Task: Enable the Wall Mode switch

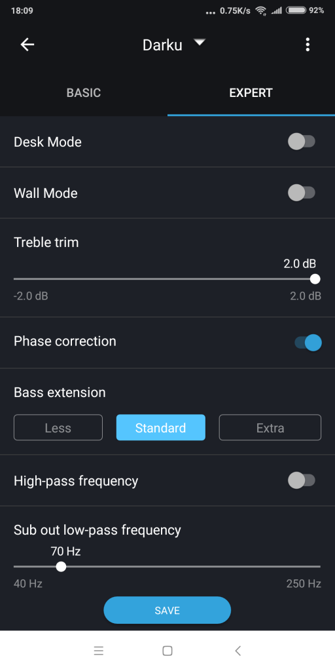Action: (302, 193)
